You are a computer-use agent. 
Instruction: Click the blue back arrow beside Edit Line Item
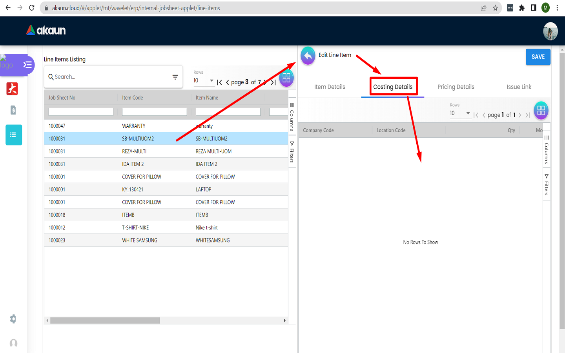(308, 56)
